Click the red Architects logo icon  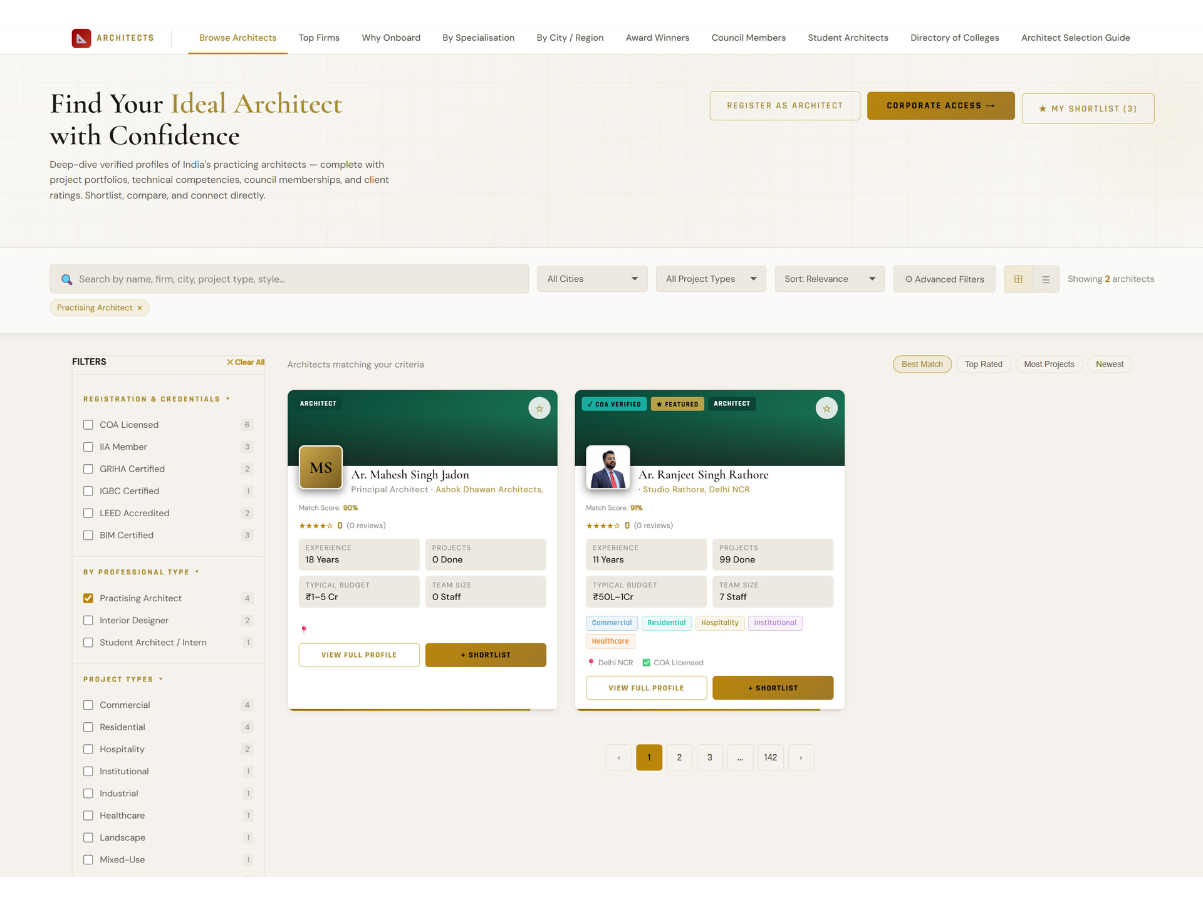[x=81, y=38]
